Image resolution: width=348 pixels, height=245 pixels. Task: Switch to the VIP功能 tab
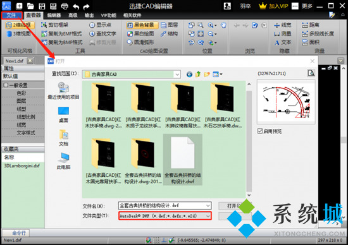coord(109,15)
